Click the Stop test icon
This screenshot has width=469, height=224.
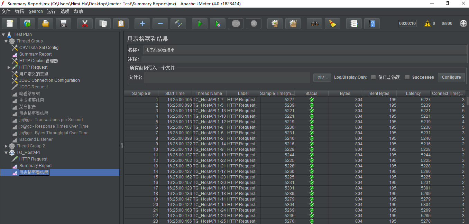click(x=236, y=23)
